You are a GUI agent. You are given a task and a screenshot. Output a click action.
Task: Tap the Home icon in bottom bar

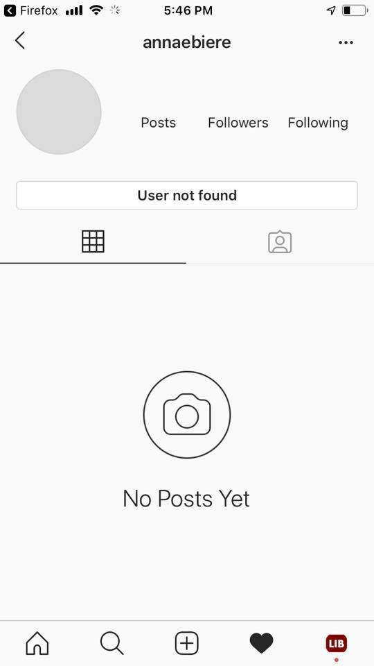point(37,643)
